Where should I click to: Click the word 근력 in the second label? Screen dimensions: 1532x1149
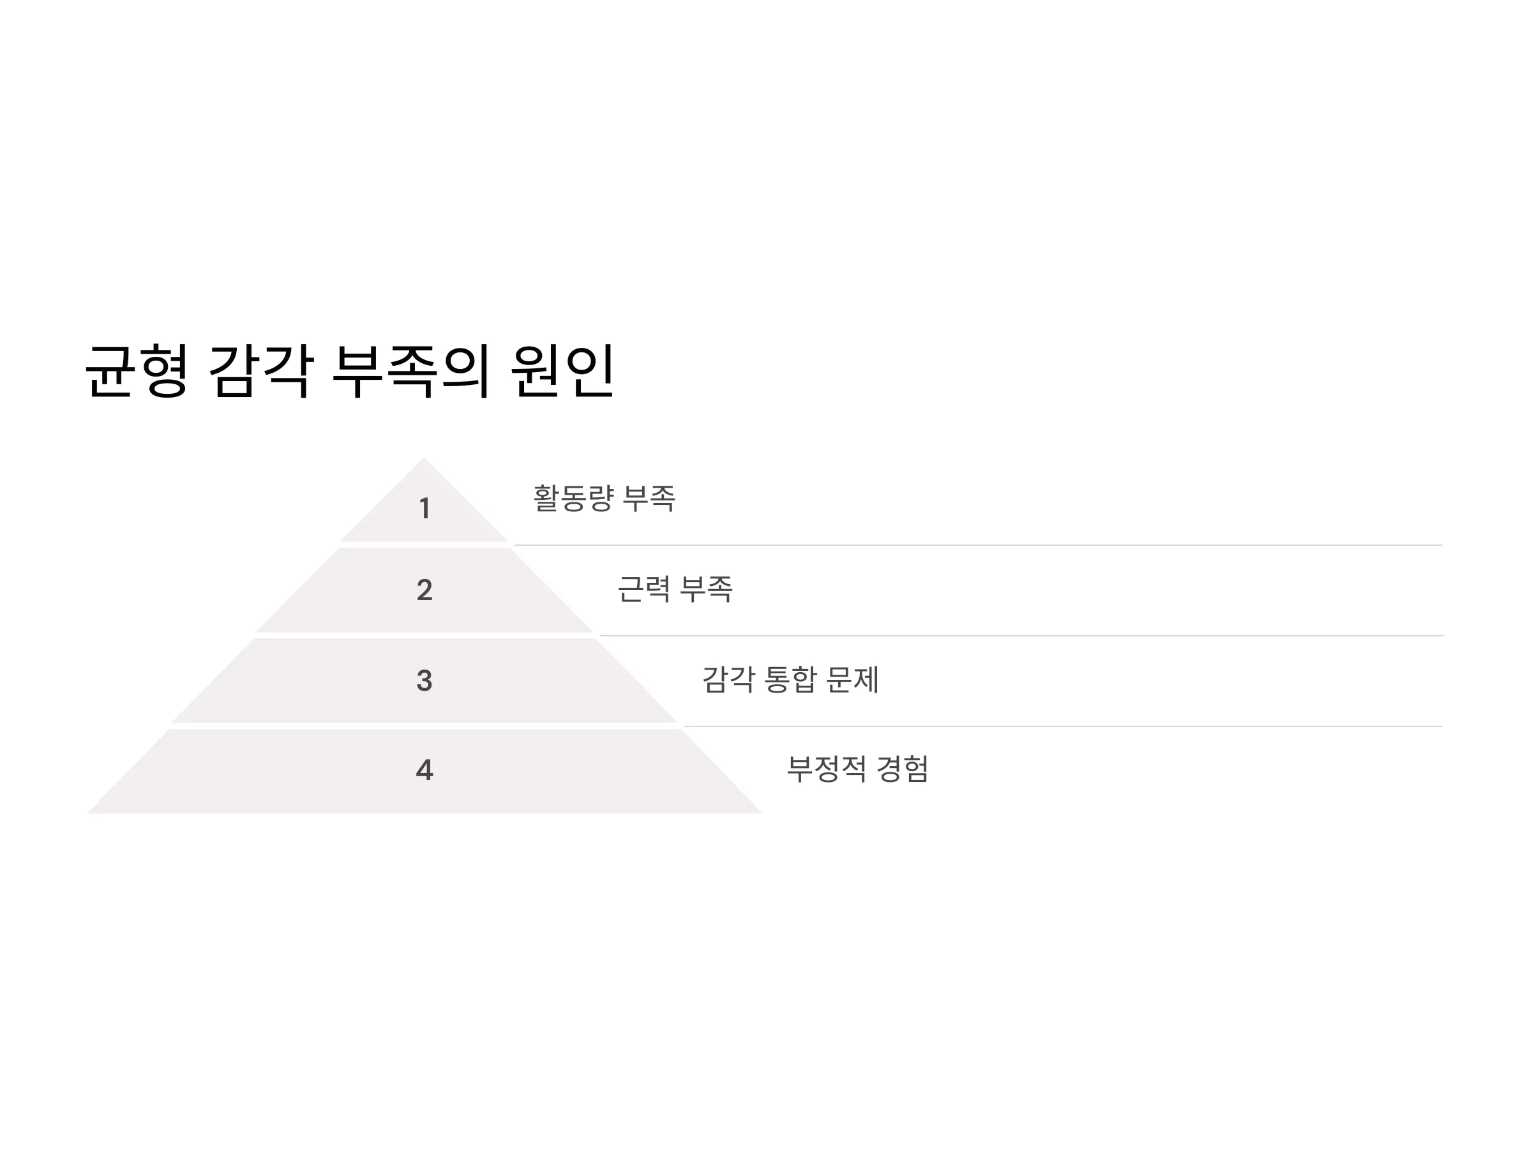[643, 589]
